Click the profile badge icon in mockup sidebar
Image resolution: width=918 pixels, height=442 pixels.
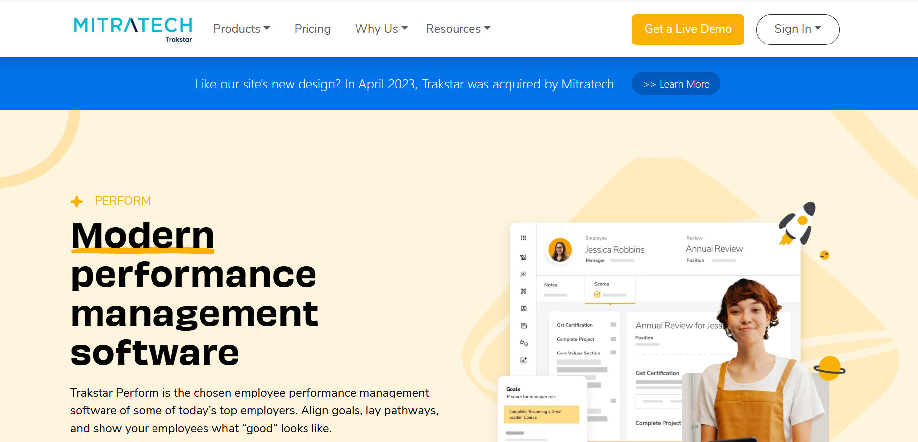pyautogui.click(x=523, y=309)
